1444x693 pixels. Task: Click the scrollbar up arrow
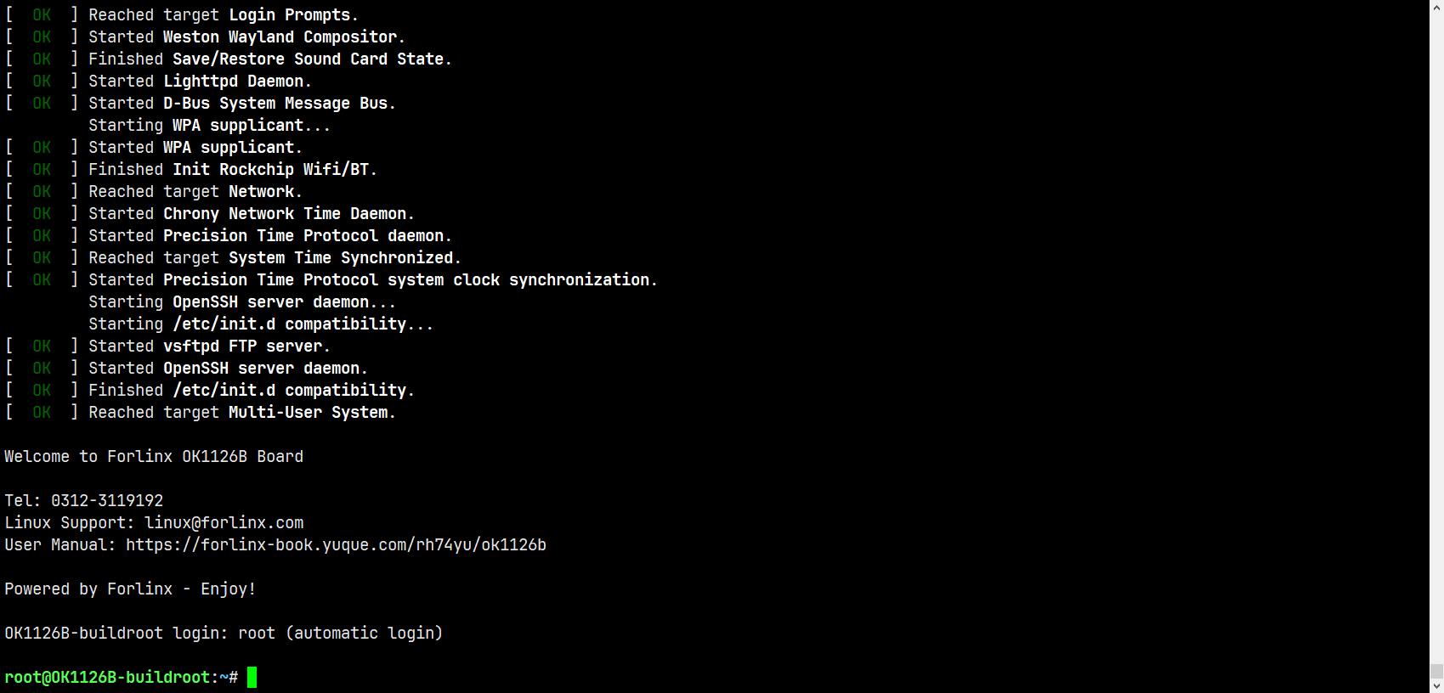[1436, 7]
